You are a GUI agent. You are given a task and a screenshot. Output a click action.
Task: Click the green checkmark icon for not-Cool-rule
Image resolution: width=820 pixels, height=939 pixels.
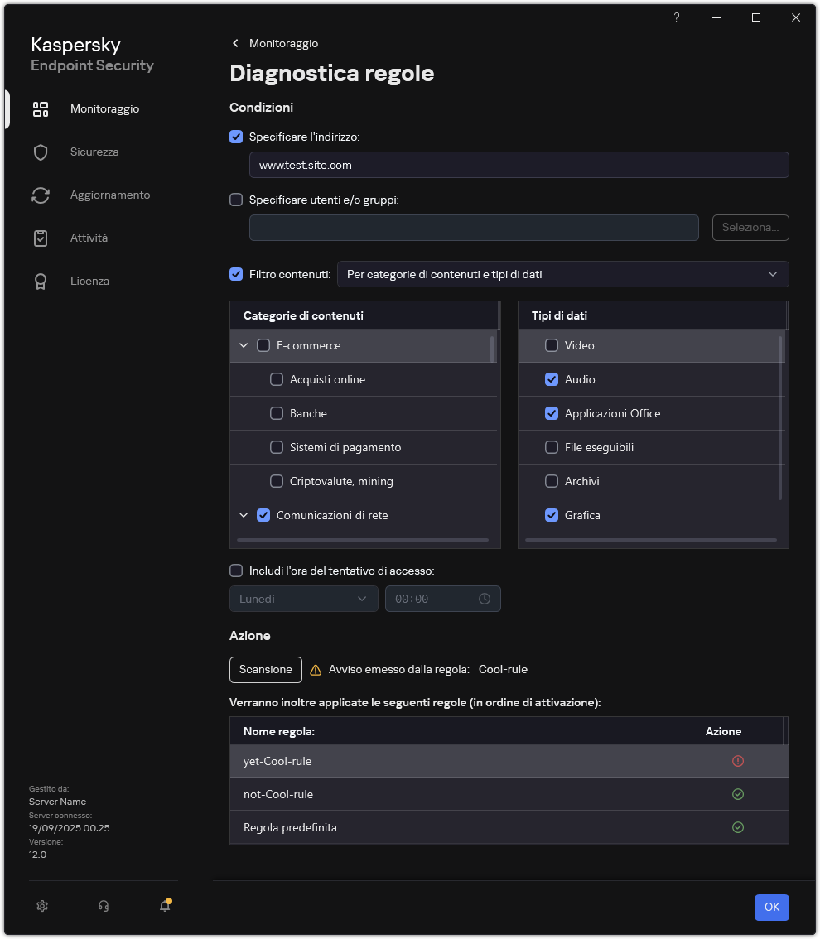(738, 794)
